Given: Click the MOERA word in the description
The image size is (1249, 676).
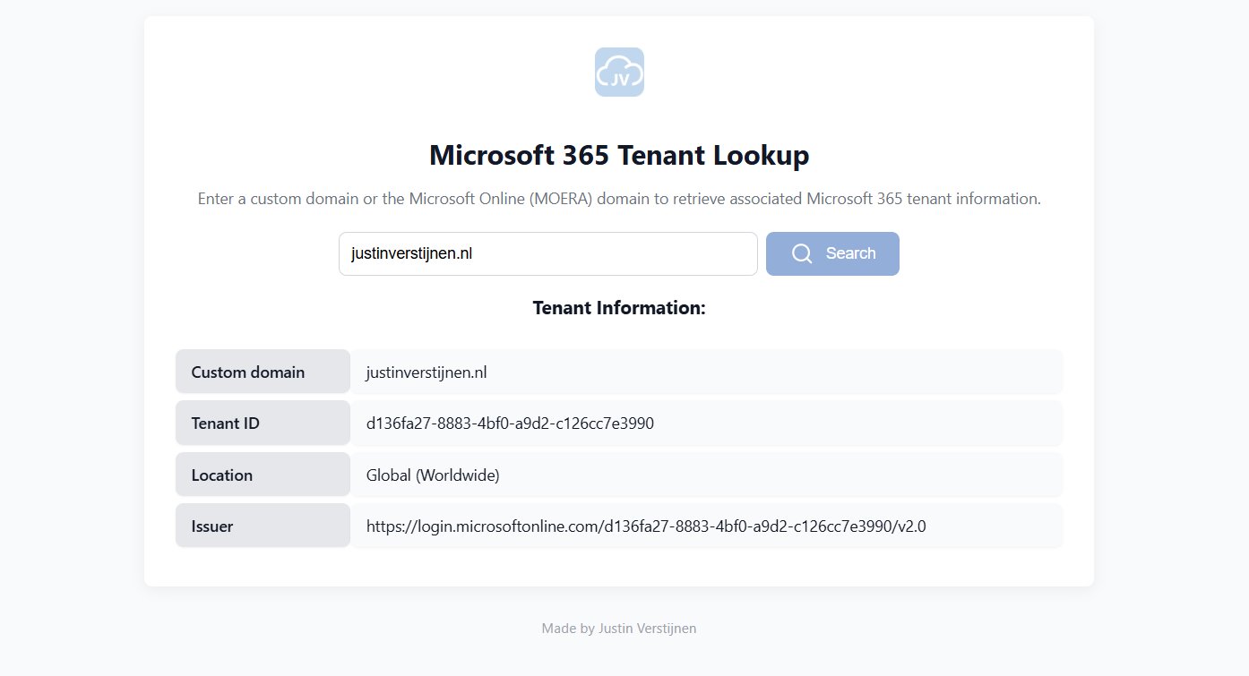Looking at the screenshot, I should pos(558,199).
